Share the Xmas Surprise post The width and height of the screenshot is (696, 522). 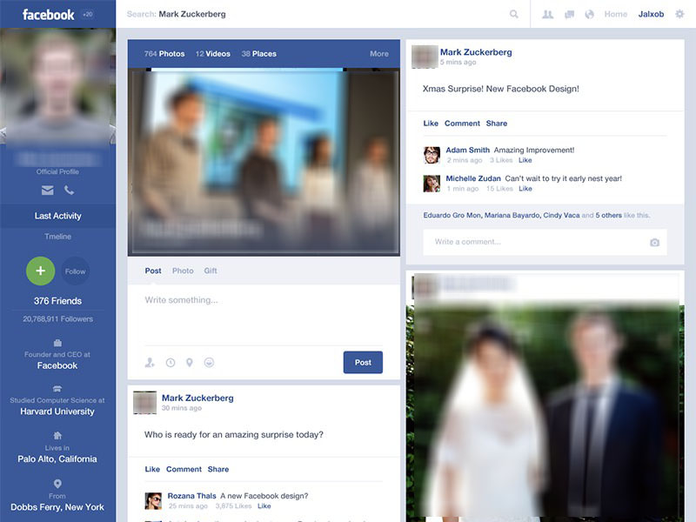pos(496,124)
